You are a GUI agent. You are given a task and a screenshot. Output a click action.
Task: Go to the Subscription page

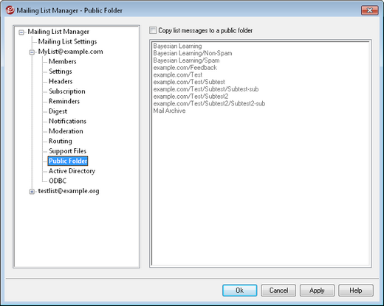click(x=67, y=91)
